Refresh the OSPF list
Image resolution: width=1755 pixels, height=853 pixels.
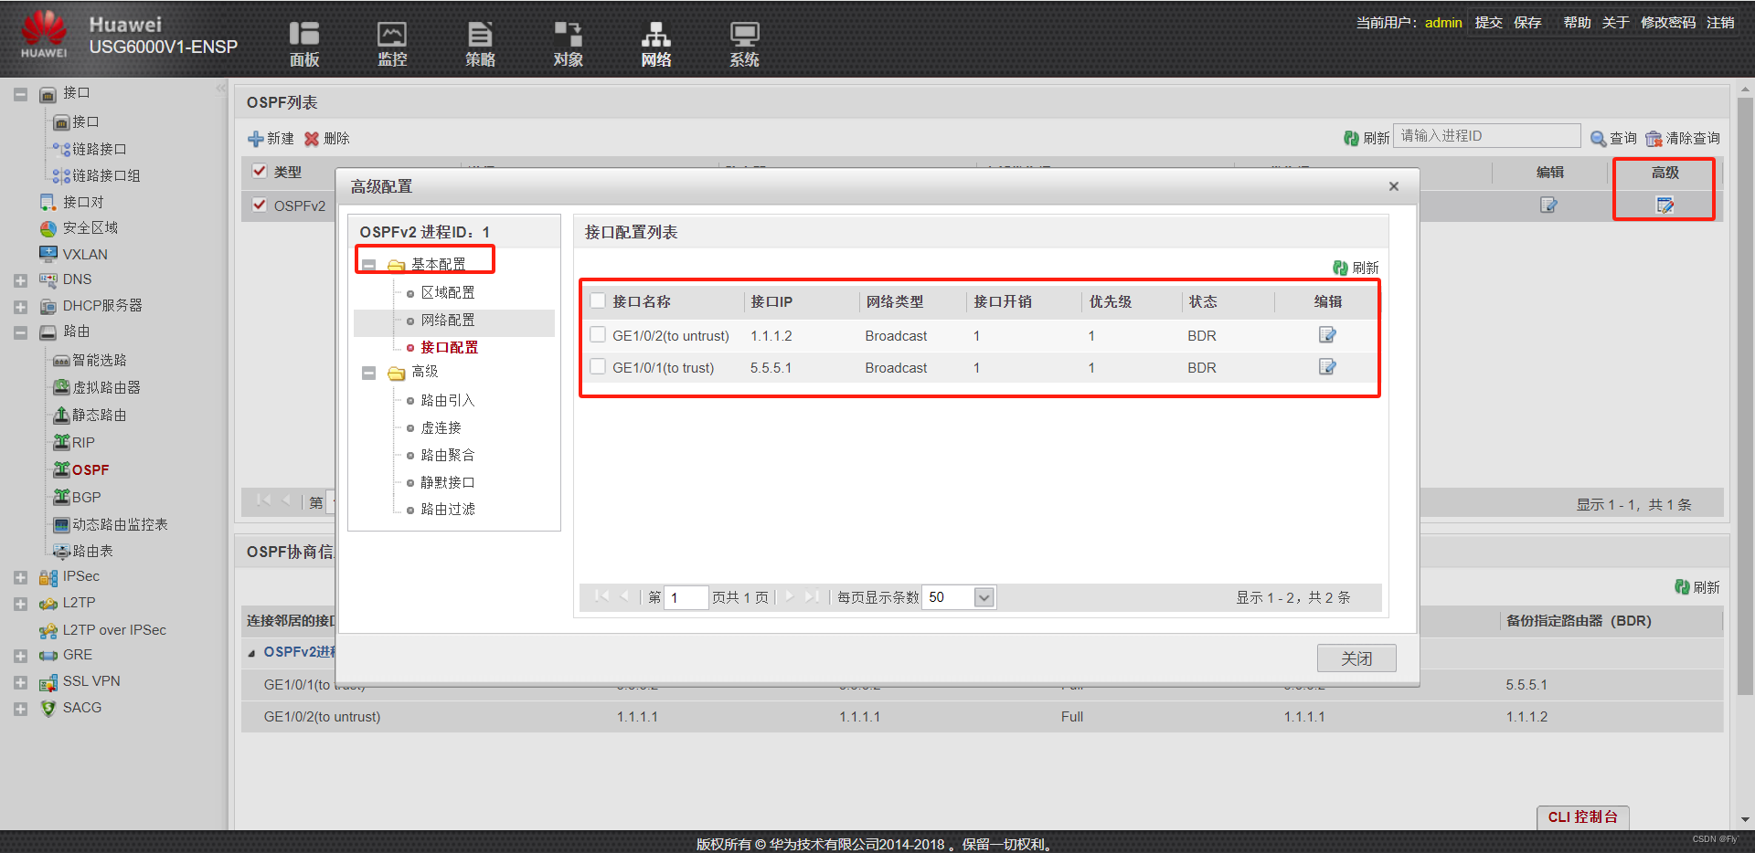coord(1367,138)
